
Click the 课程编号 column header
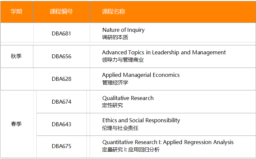click(61, 12)
